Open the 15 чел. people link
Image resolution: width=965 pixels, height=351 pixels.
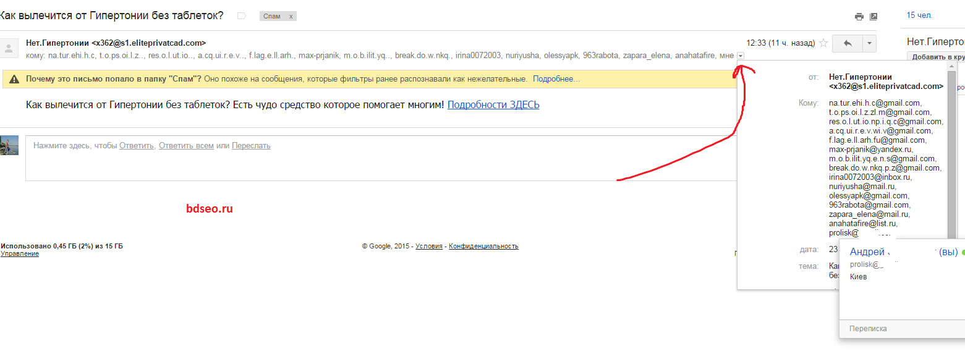tap(919, 15)
